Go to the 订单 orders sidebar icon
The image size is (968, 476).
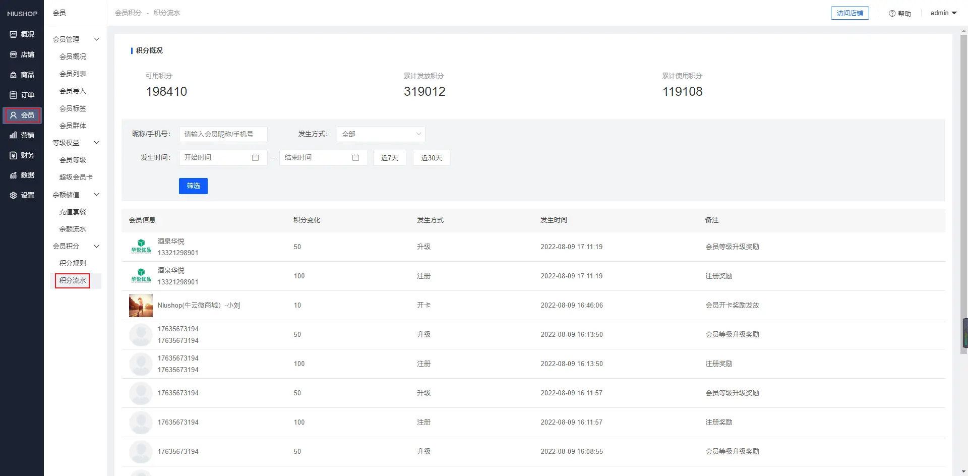[14, 95]
